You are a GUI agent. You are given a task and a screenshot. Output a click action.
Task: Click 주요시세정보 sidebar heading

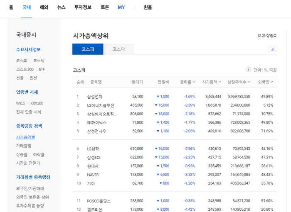(x=28, y=49)
